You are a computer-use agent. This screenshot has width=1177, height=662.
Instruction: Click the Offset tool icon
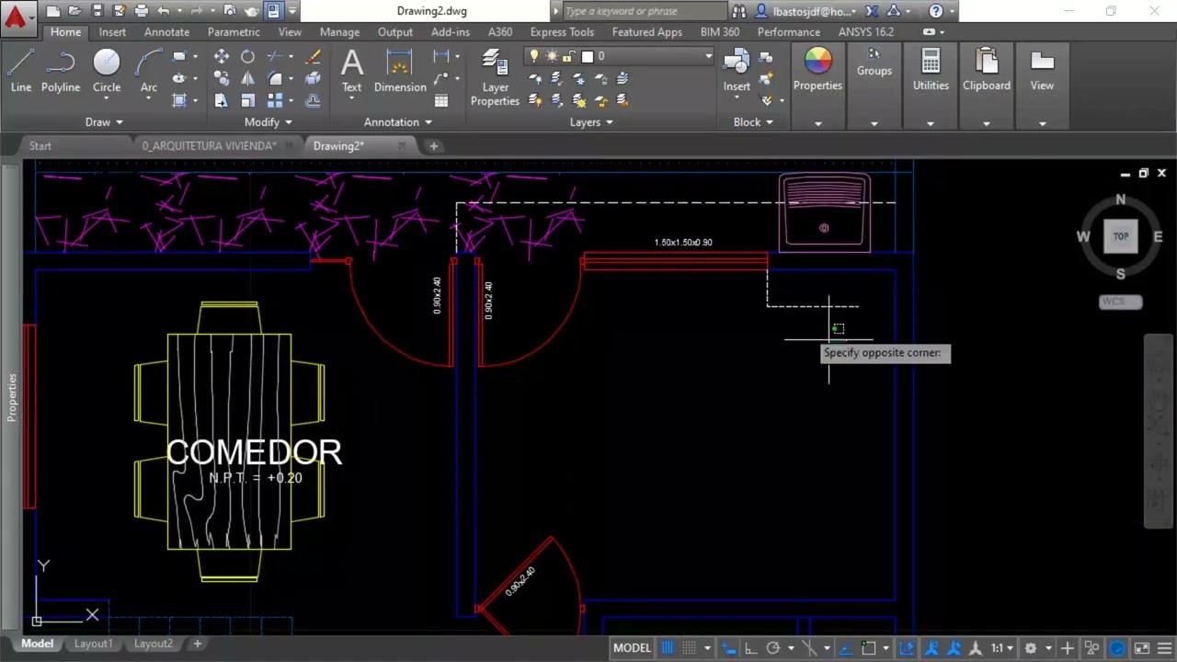point(313,100)
